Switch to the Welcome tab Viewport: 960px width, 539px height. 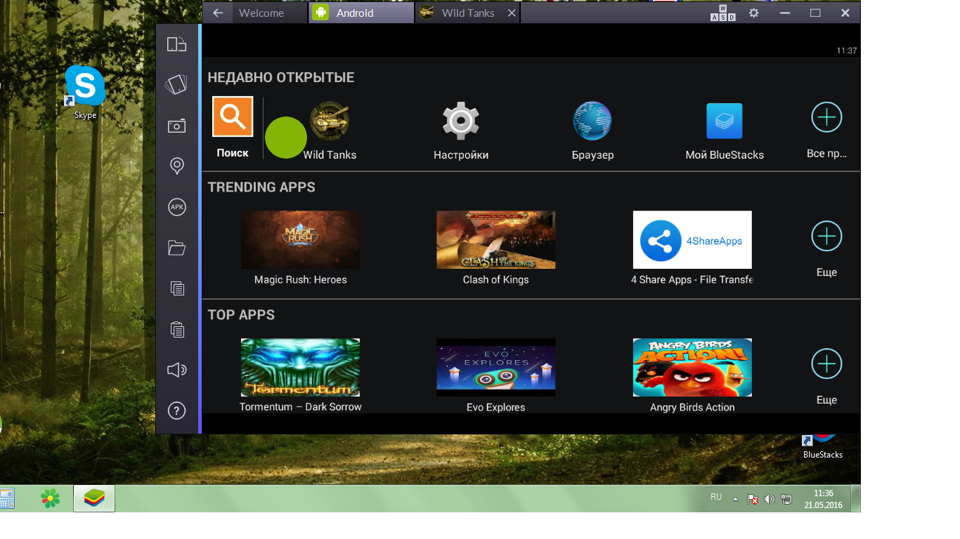point(271,13)
